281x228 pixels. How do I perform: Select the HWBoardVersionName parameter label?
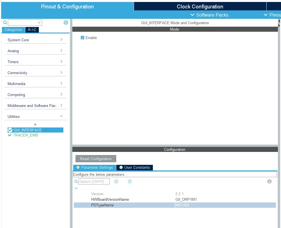tap(110, 199)
